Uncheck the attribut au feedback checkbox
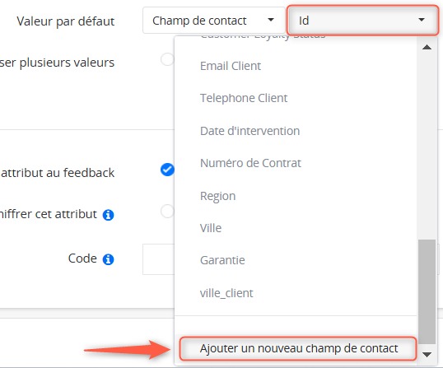The width and height of the screenshot is (443, 368). coord(167,170)
